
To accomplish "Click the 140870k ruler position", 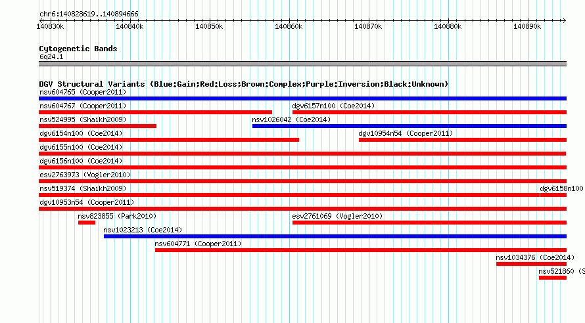I will coord(368,26).
